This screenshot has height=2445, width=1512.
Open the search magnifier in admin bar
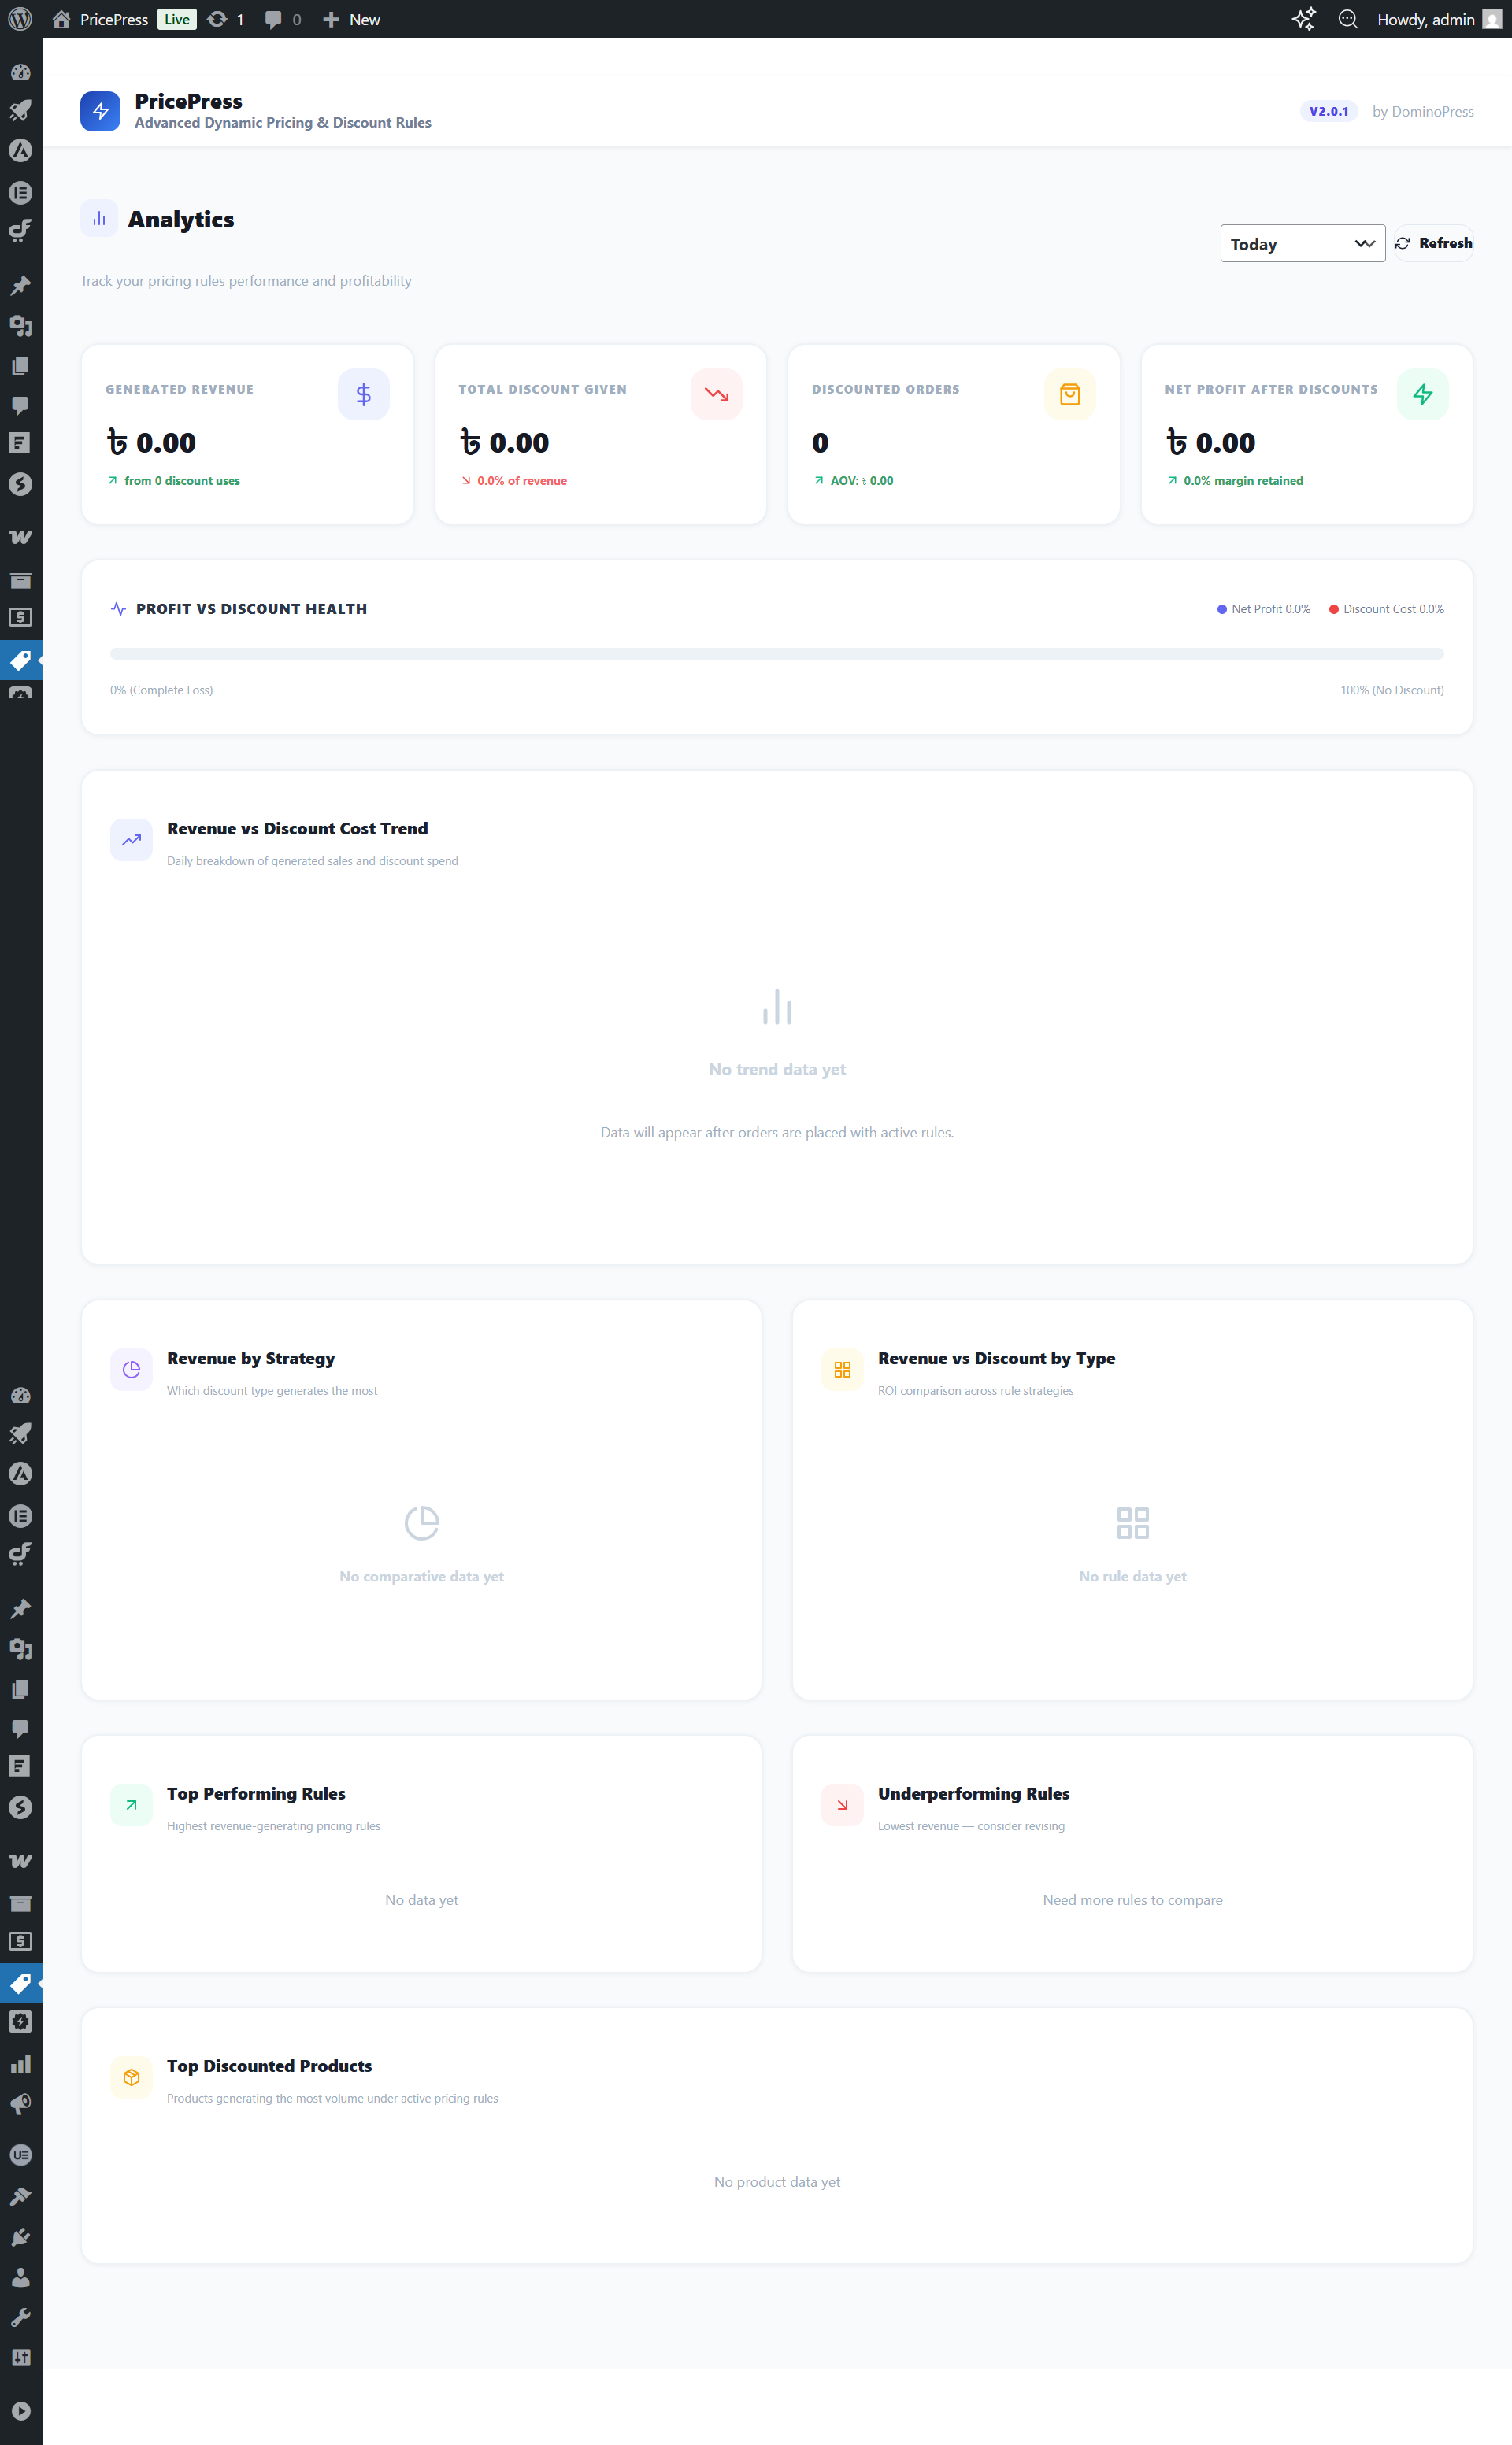click(x=1347, y=19)
